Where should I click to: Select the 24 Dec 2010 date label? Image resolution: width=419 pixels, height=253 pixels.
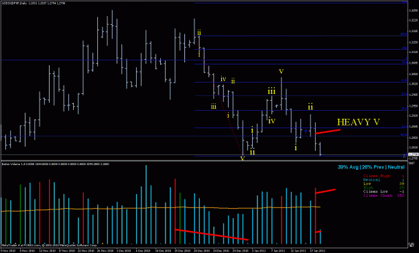tap(221, 251)
